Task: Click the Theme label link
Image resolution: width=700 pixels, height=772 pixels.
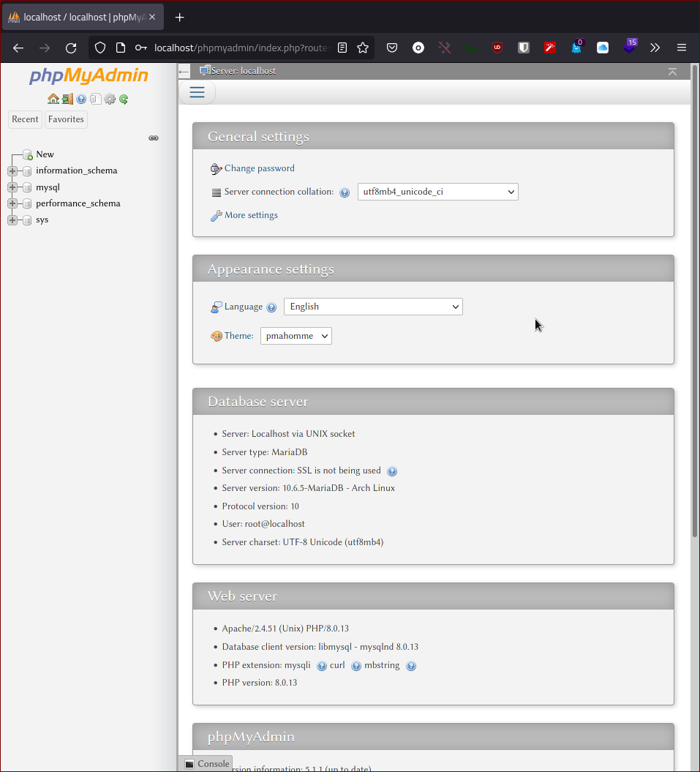Action: [x=238, y=336]
